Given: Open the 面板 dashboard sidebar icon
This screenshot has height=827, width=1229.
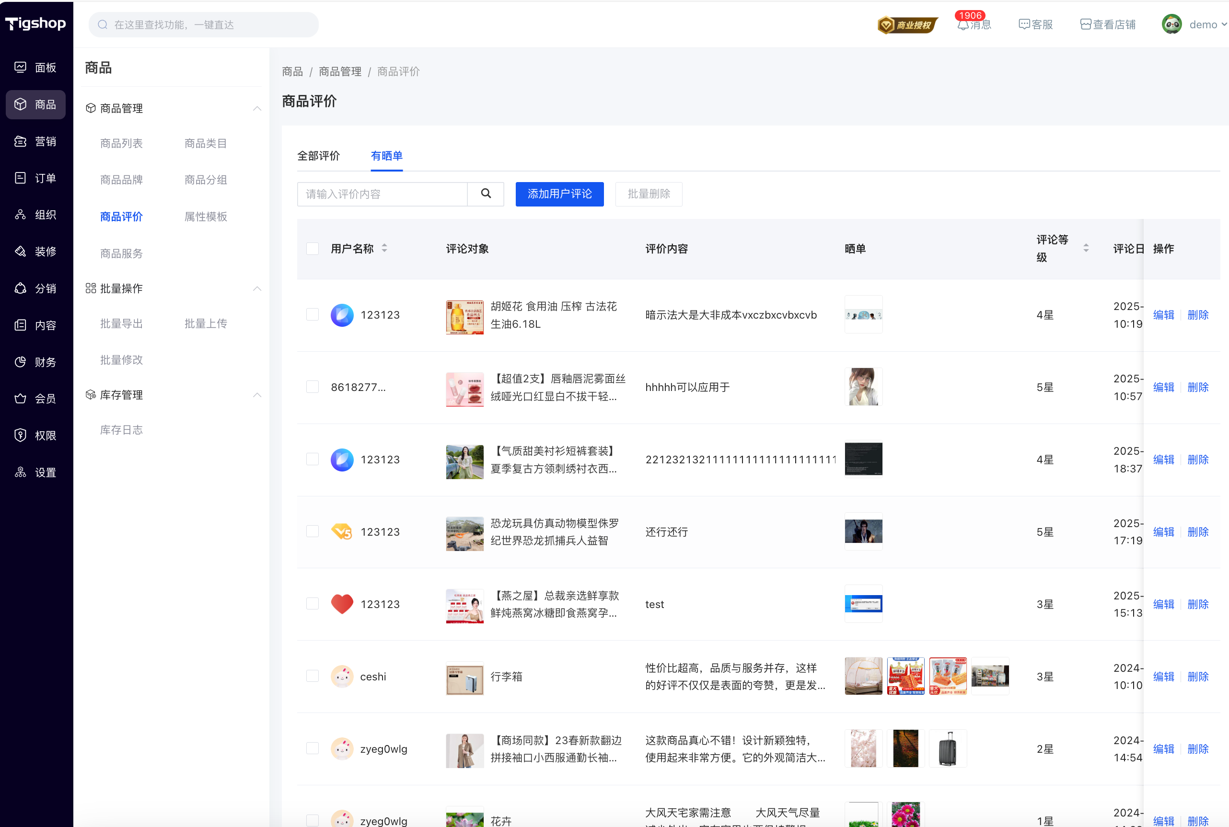Looking at the screenshot, I should point(21,68).
